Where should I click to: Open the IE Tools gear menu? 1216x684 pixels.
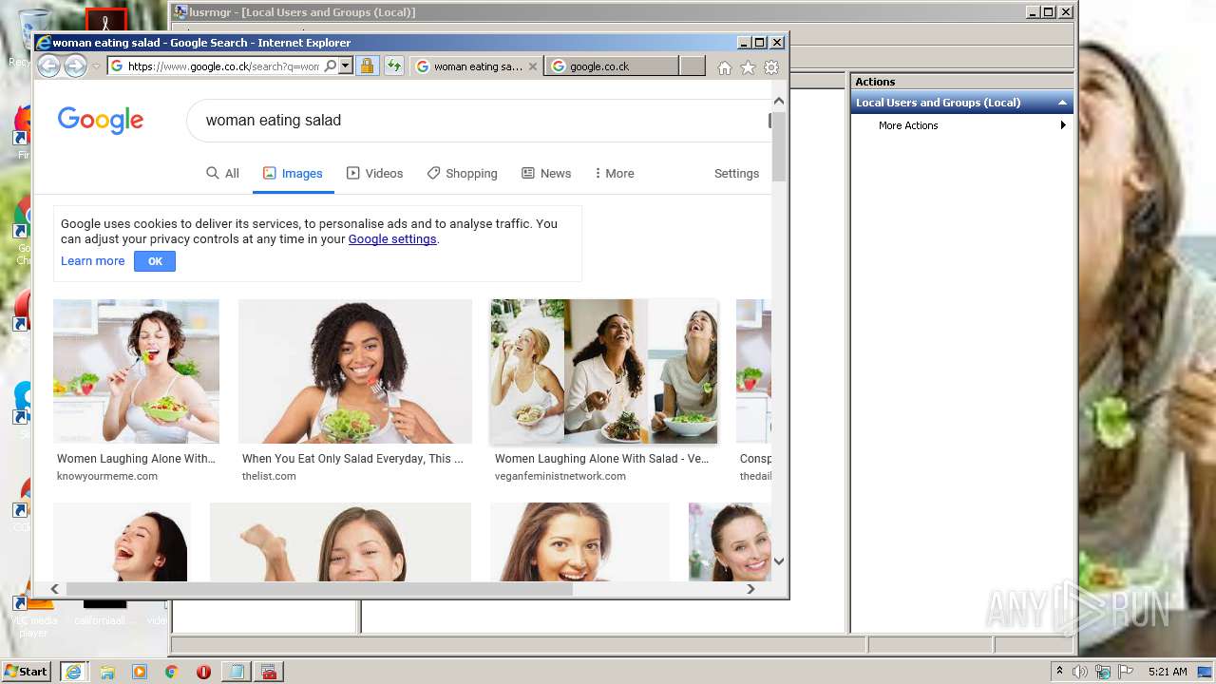[771, 67]
